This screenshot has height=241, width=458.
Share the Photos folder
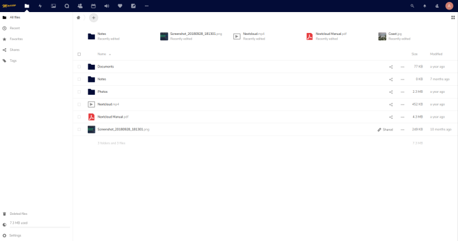coord(391,92)
